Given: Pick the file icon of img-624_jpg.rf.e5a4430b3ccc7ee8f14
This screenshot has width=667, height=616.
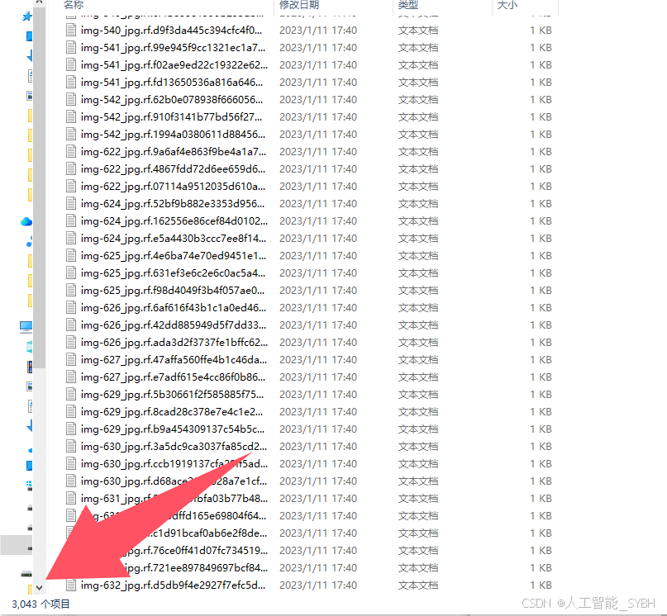Looking at the screenshot, I should pyautogui.click(x=71, y=239).
